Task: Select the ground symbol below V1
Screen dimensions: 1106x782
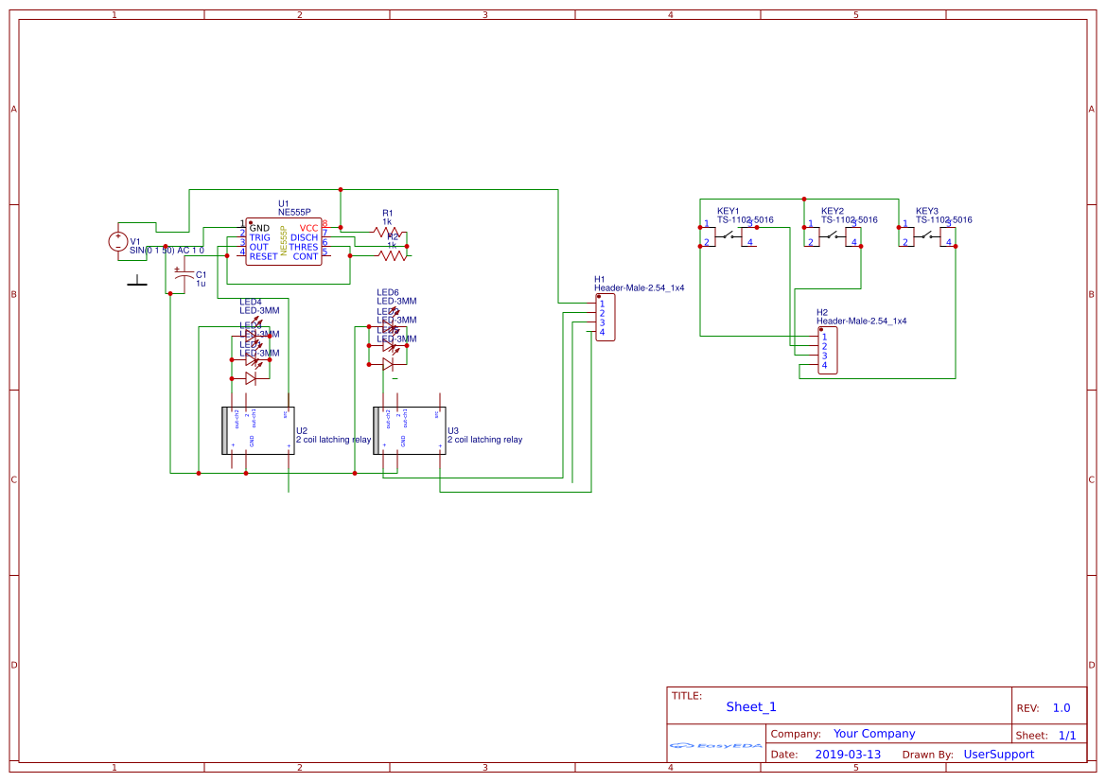Action: (x=137, y=282)
